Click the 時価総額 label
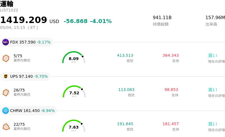This screenshot has width=225, height=137. (x=161, y=24)
